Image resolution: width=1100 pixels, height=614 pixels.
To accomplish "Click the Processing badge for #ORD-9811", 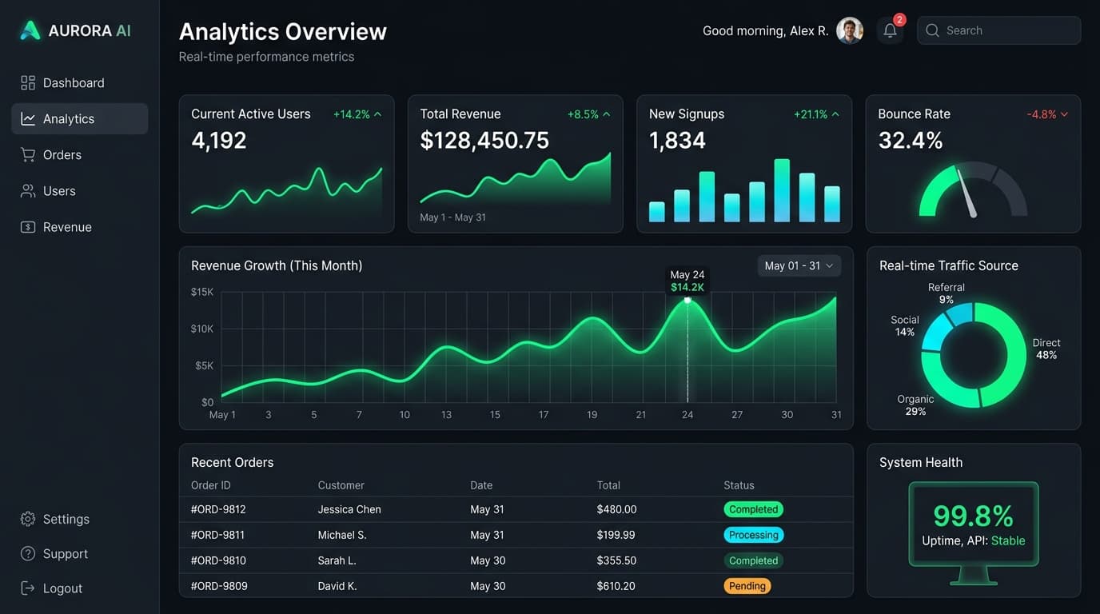I will pos(754,535).
